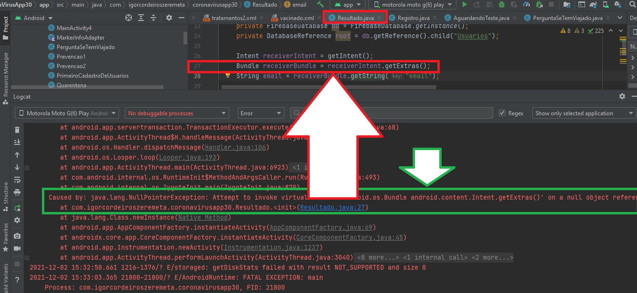Toggle the Regex checkbox
Image resolution: width=637 pixels, height=293 pixels.
502,113
